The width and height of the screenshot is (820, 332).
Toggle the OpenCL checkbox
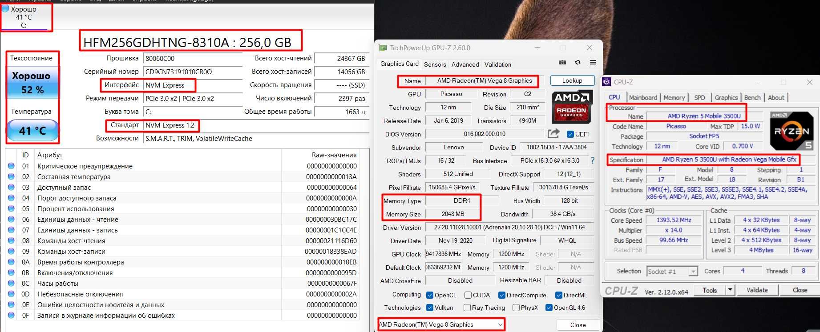[429, 295]
